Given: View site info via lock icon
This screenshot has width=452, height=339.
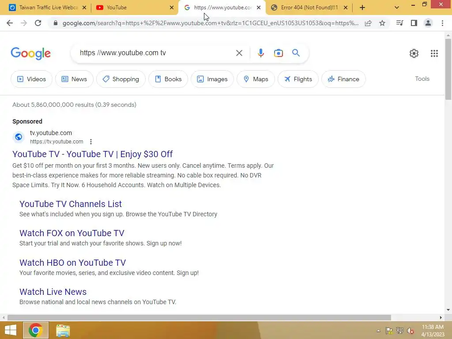Looking at the screenshot, I should point(56,23).
